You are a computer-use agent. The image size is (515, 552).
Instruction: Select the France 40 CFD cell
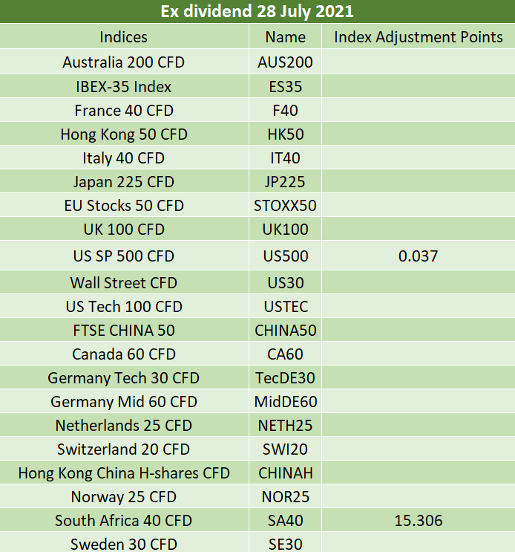tap(124, 111)
